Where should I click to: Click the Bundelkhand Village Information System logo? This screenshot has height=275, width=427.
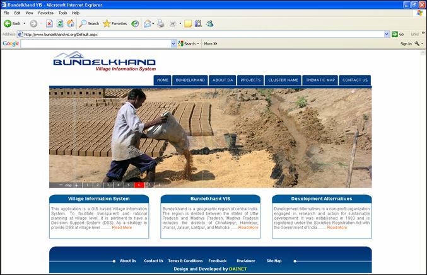pyautogui.click(x=105, y=62)
